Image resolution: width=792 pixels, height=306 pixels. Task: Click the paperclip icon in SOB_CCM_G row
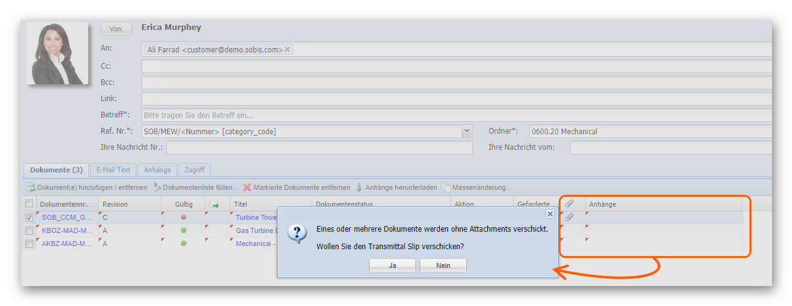pos(569,217)
